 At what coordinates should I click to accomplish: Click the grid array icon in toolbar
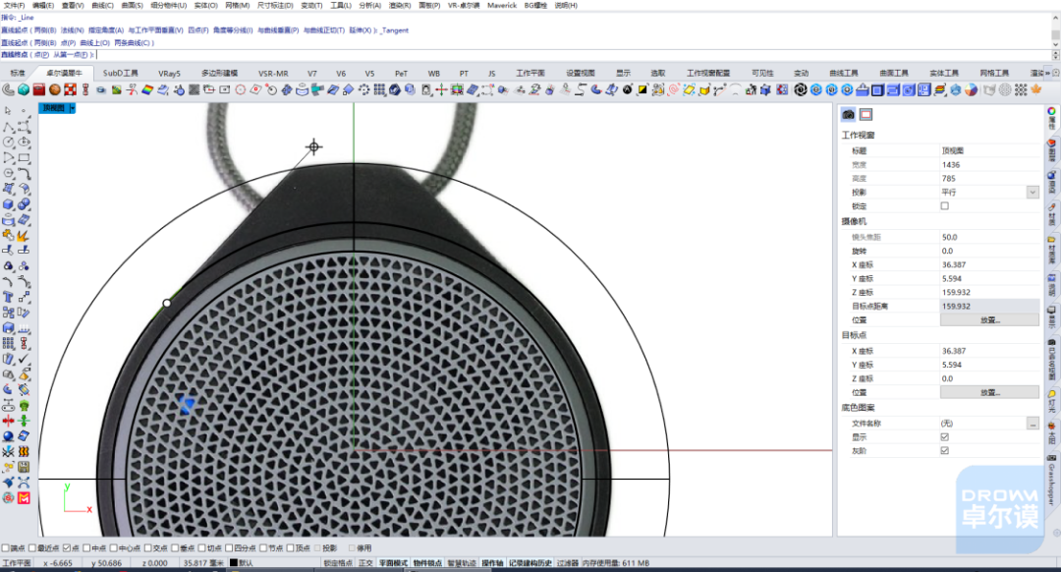[379, 89]
